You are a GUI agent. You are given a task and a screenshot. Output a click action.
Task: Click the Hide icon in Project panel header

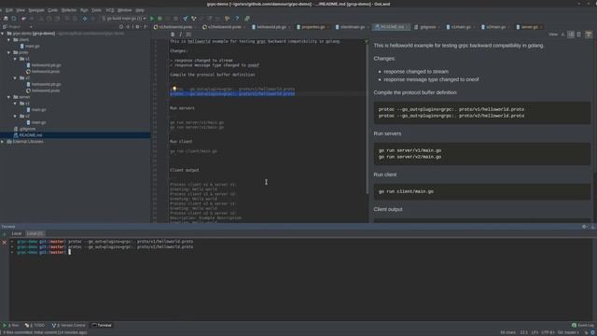(x=146, y=27)
